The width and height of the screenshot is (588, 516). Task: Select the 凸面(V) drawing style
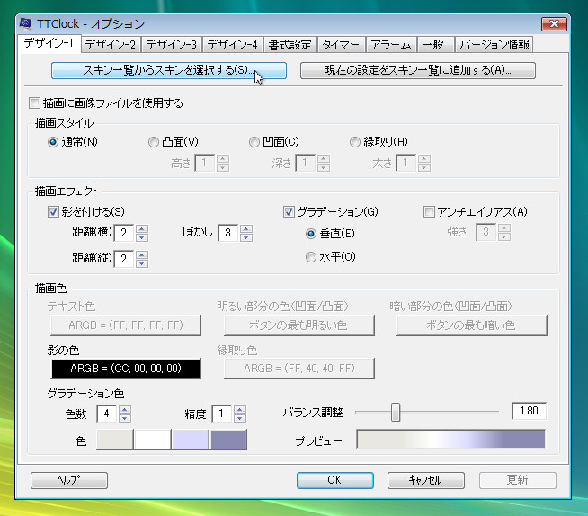[x=154, y=142]
